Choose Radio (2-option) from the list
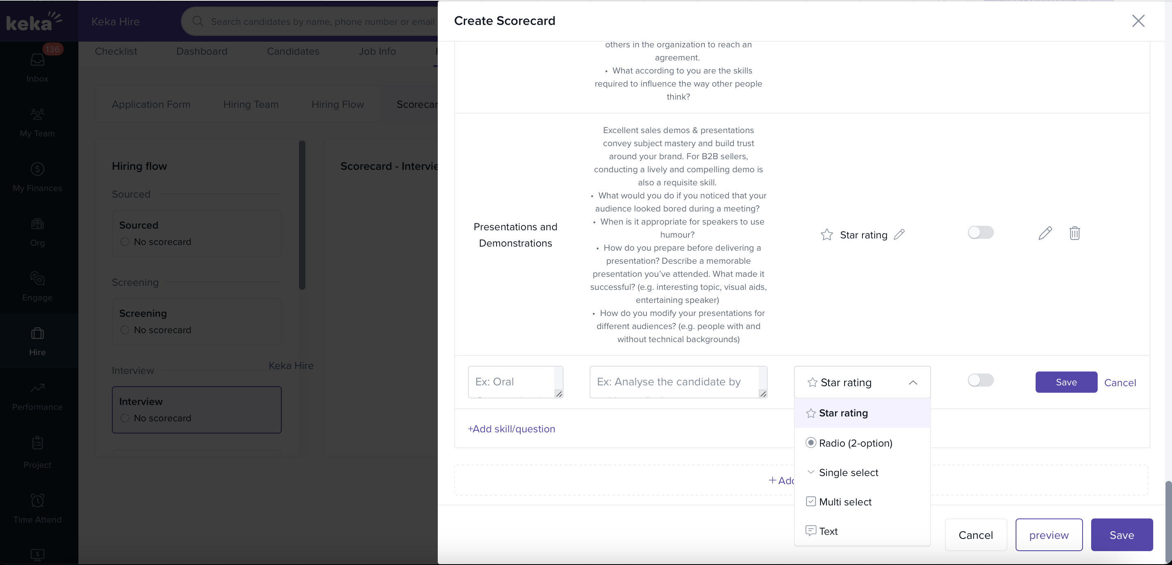 855,443
